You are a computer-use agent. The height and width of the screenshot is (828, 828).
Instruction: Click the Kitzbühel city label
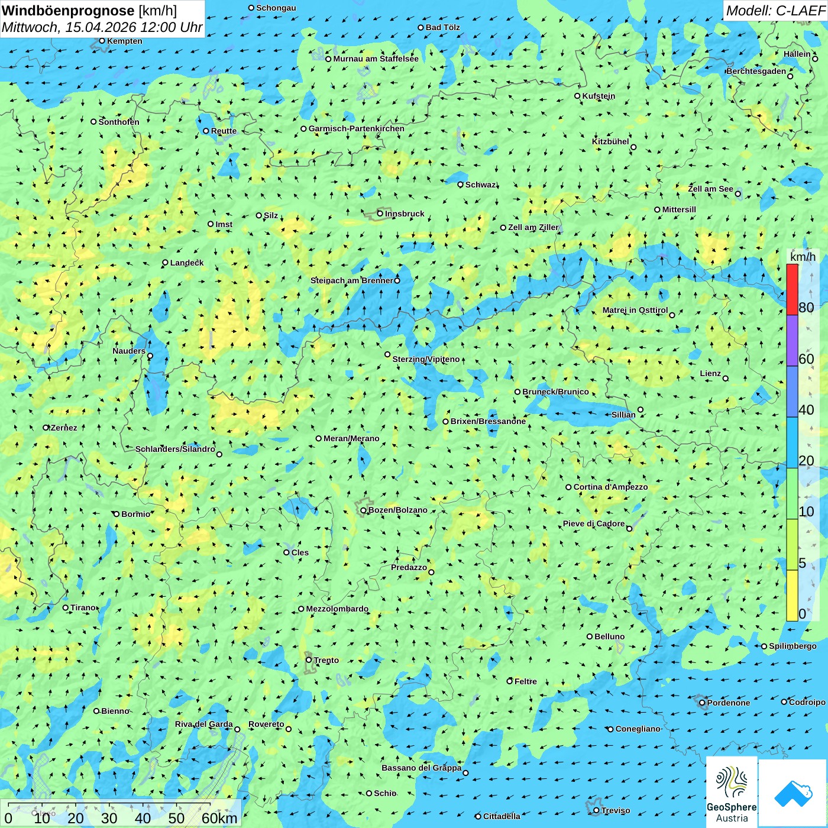[610, 141]
